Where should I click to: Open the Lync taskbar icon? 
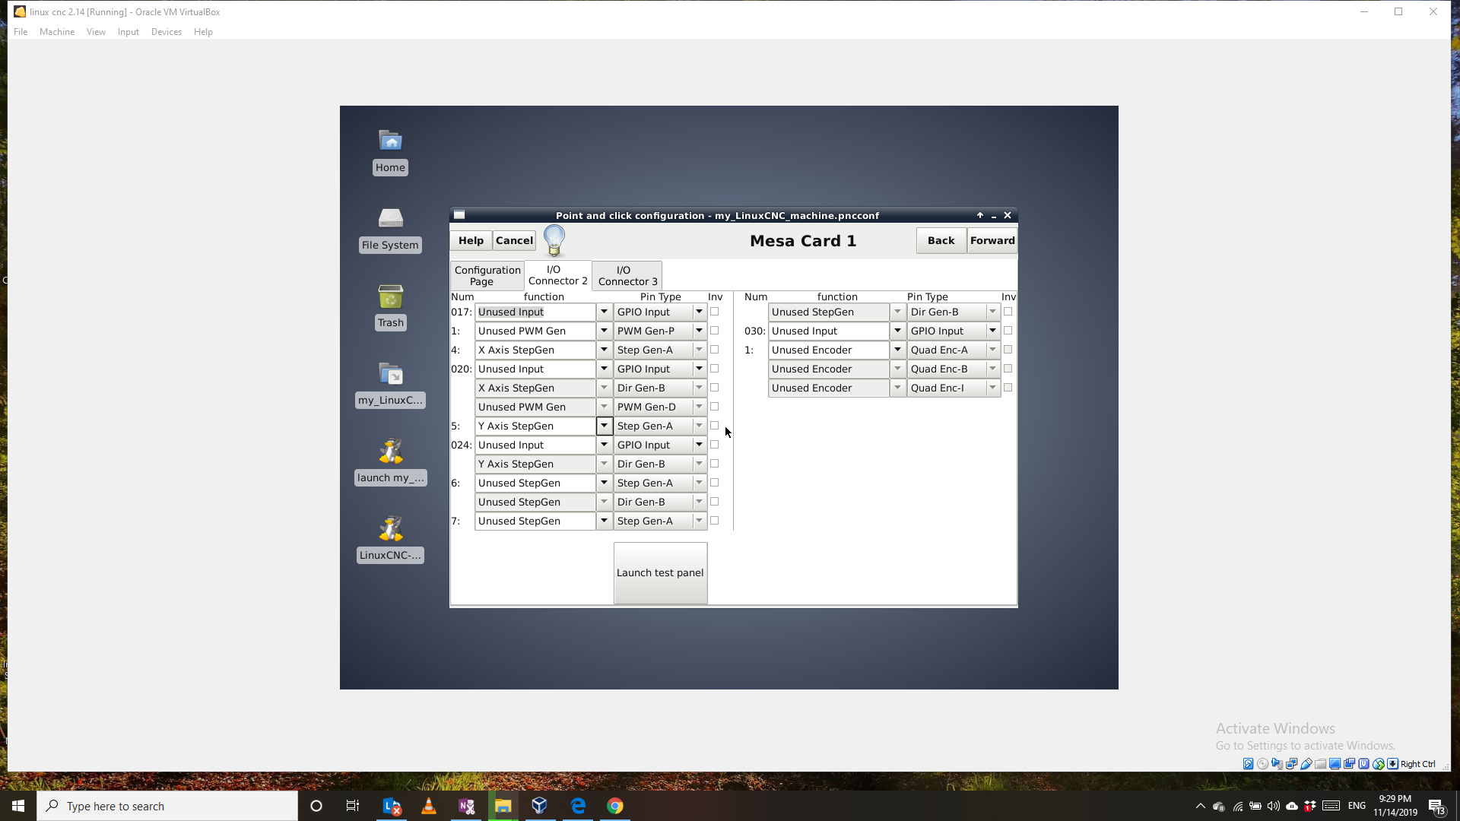(x=392, y=806)
